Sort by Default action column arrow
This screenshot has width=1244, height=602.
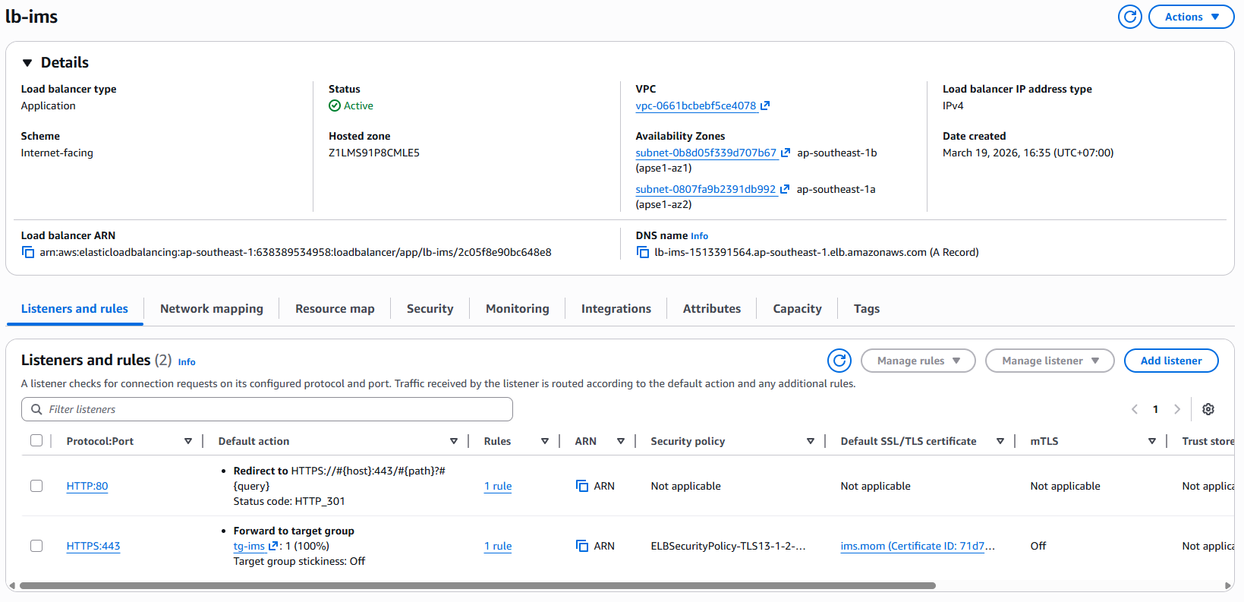454,441
